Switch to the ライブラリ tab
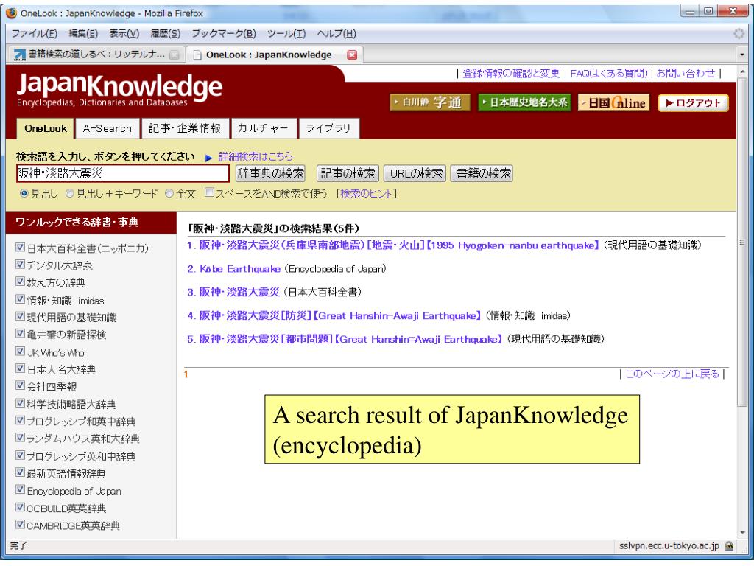 (328, 128)
